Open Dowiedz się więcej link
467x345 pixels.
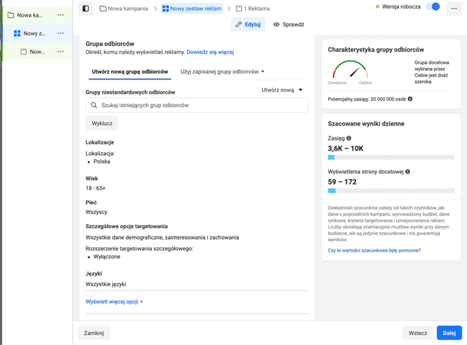210,52
